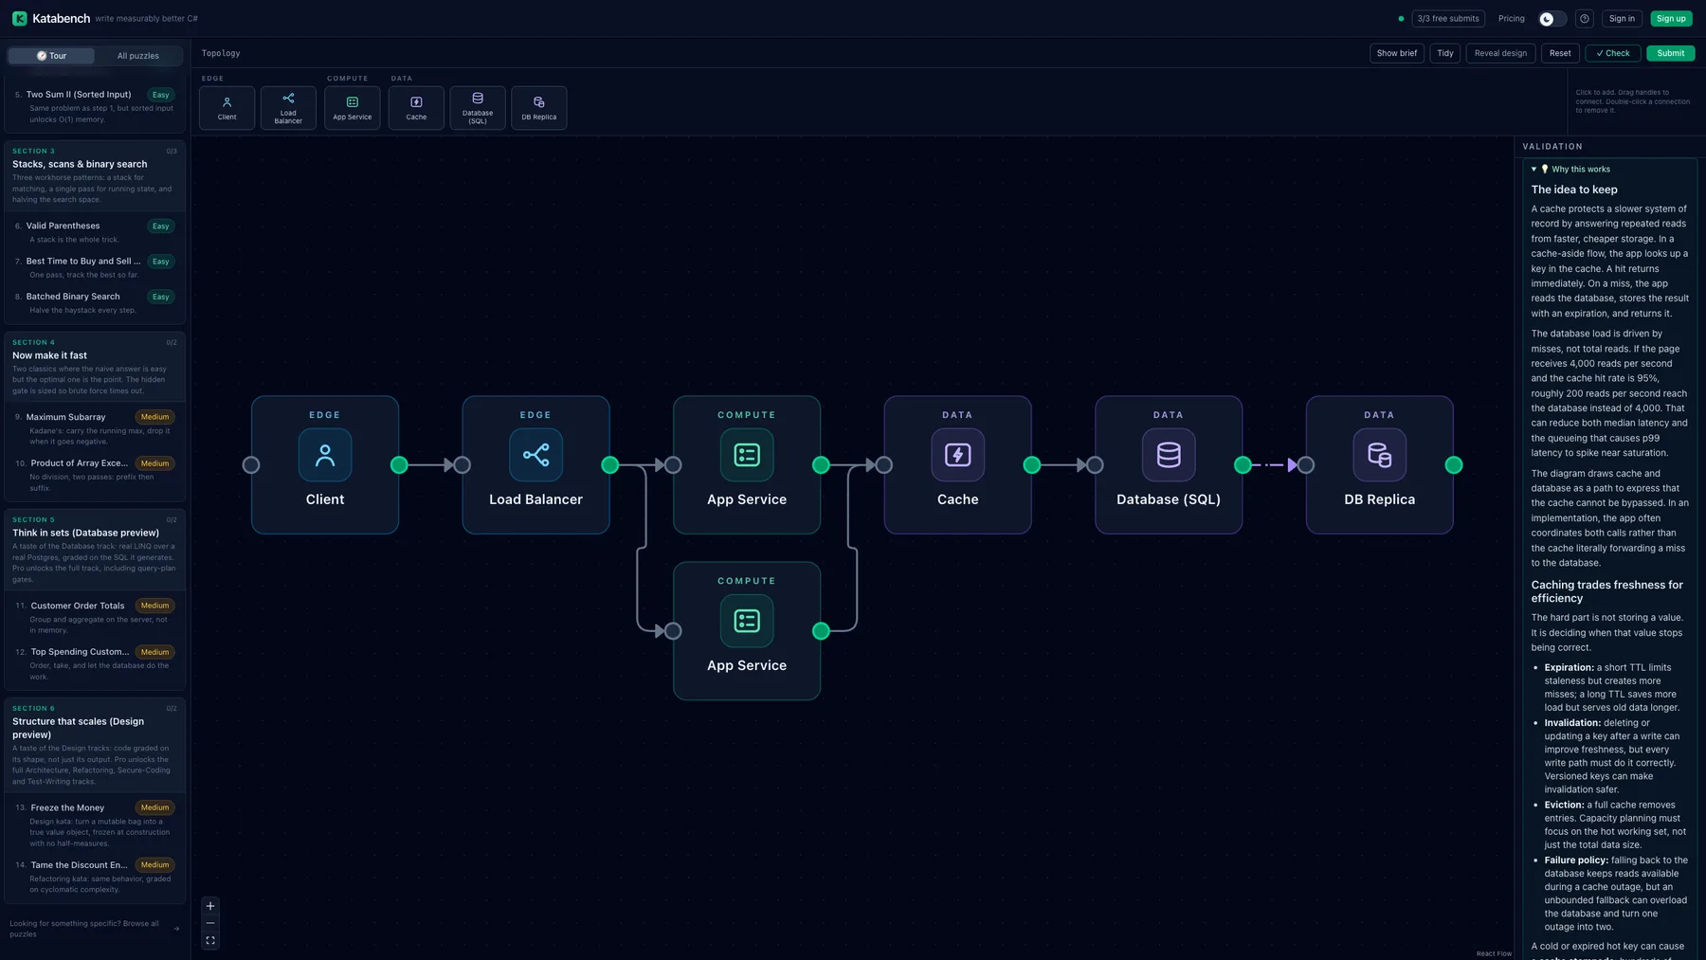The height and width of the screenshot is (960, 1706).
Task: Toggle the dark mode switch
Action: point(1552,18)
